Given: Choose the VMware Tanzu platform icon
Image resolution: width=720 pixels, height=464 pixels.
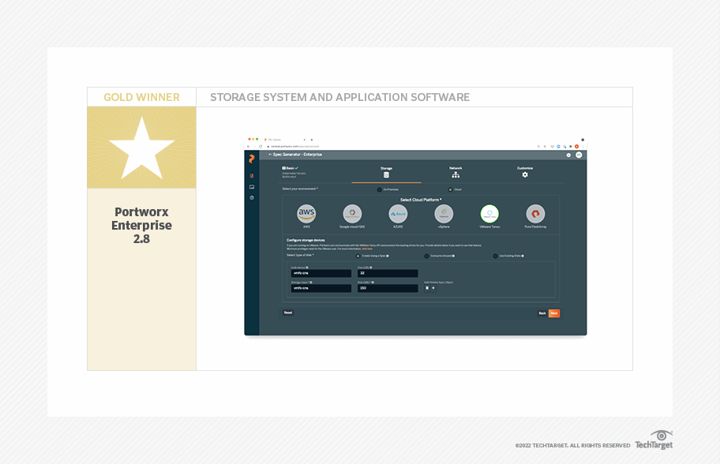Looking at the screenshot, I should click(489, 214).
